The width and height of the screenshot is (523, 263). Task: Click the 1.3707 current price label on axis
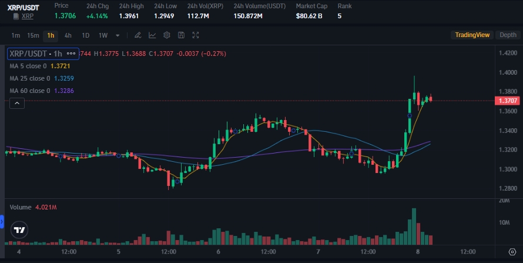tap(507, 101)
